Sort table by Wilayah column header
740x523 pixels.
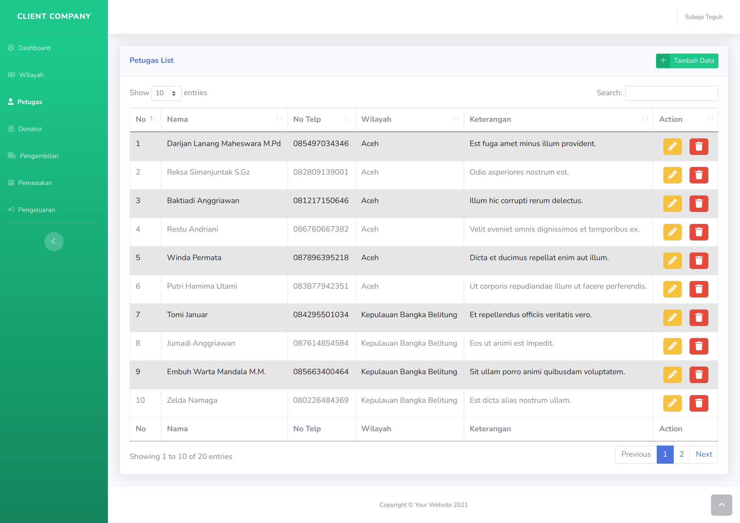[x=409, y=119]
